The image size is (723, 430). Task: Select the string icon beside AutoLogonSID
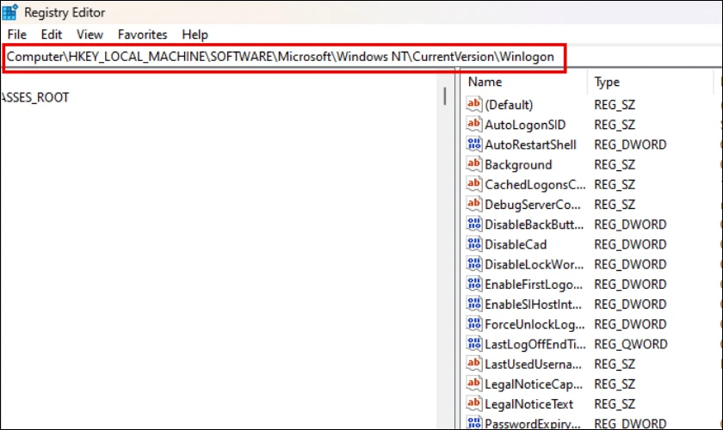(x=474, y=125)
